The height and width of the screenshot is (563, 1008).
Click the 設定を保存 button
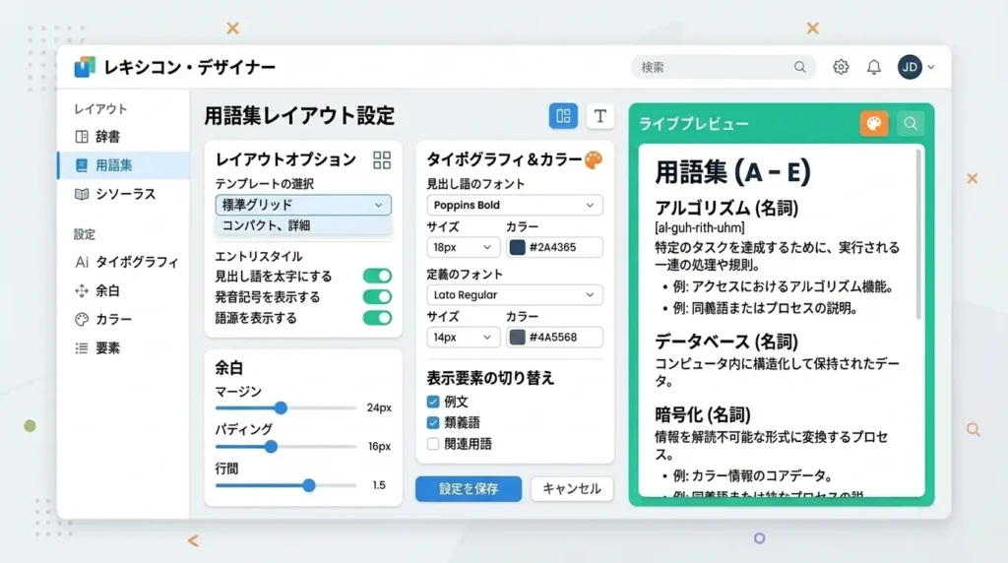(469, 489)
